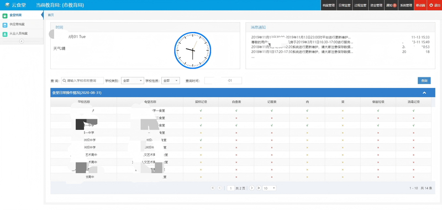Click the power icon beside 退出
442x210 pixels.
tap(431, 5)
